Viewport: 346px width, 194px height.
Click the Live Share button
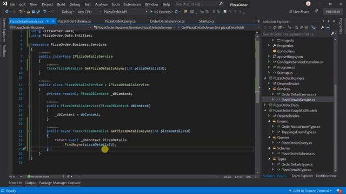tap(299, 12)
